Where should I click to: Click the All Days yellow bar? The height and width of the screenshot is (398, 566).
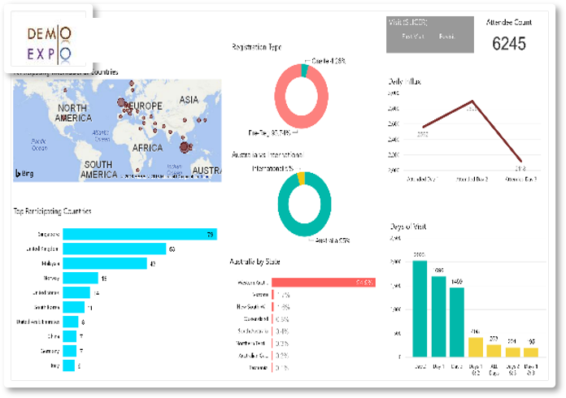(x=494, y=350)
